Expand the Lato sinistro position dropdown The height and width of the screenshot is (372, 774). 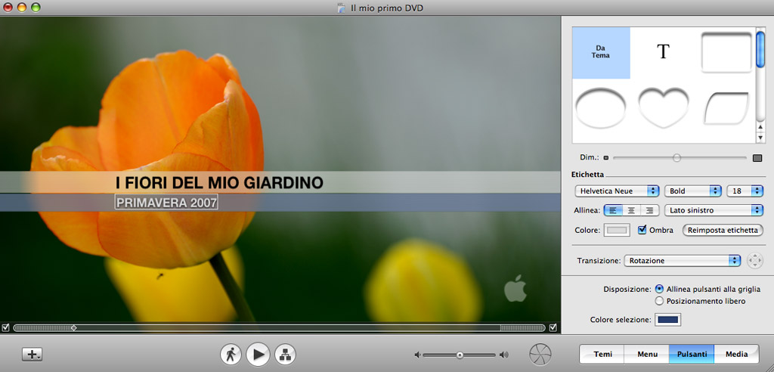[x=714, y=211]
